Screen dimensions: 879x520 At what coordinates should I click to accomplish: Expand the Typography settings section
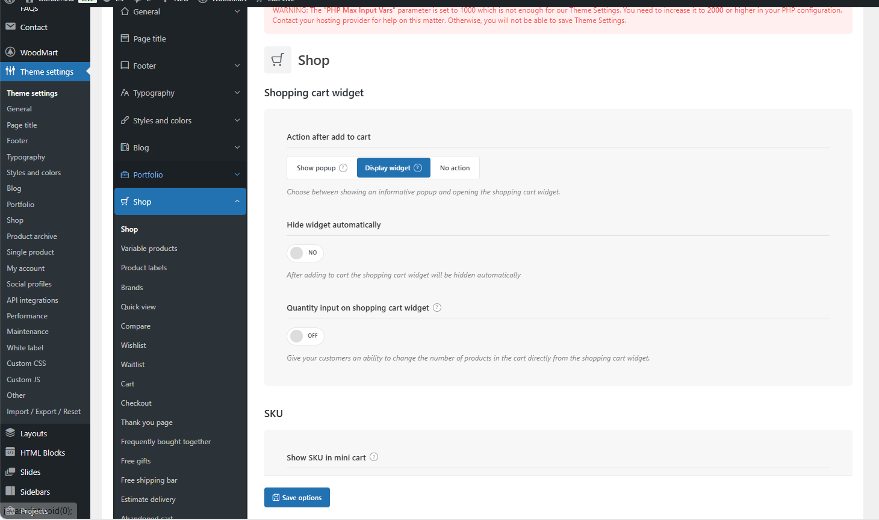click(x=180, y=93)
